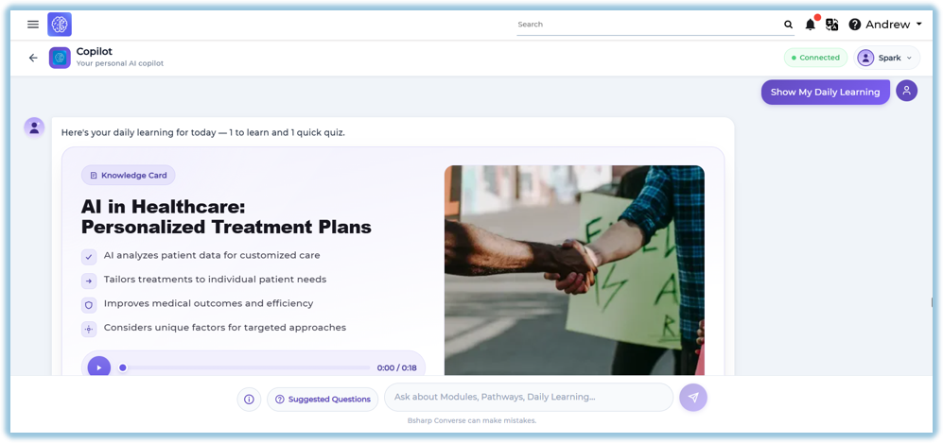Click the 0:00 / 0:18 audio time

pyautogui.click(x=397, y=368)
